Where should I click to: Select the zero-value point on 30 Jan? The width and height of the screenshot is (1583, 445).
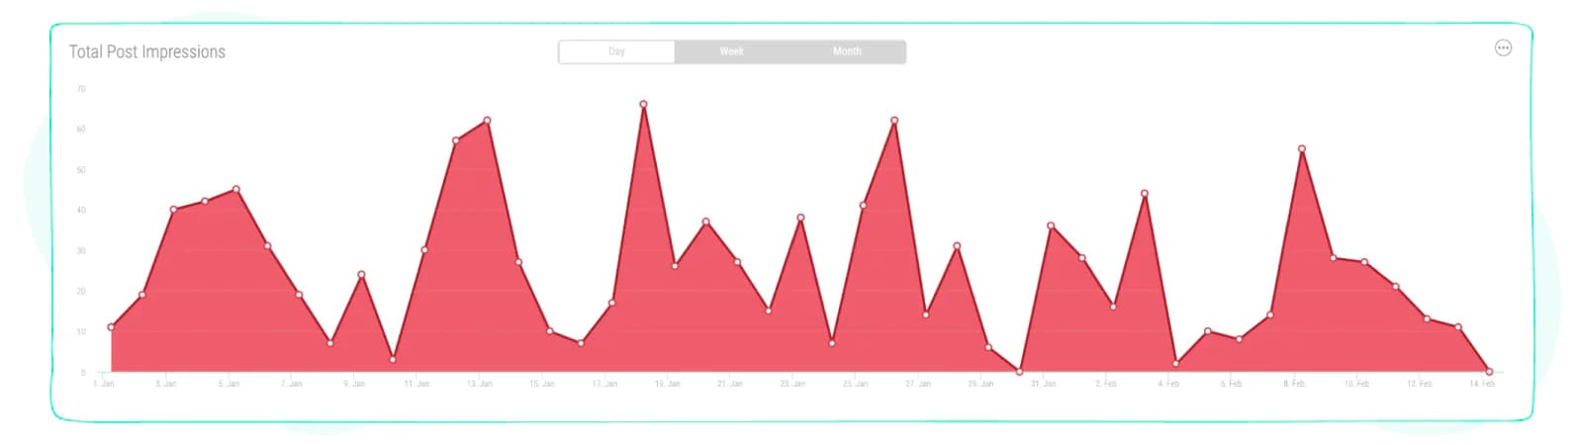[x=1019, y=372]
